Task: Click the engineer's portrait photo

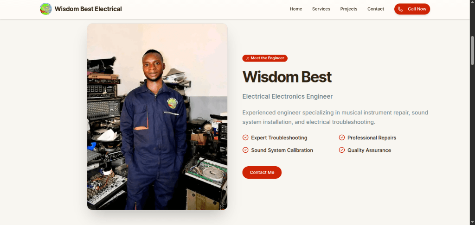Action: pos(157,116)
